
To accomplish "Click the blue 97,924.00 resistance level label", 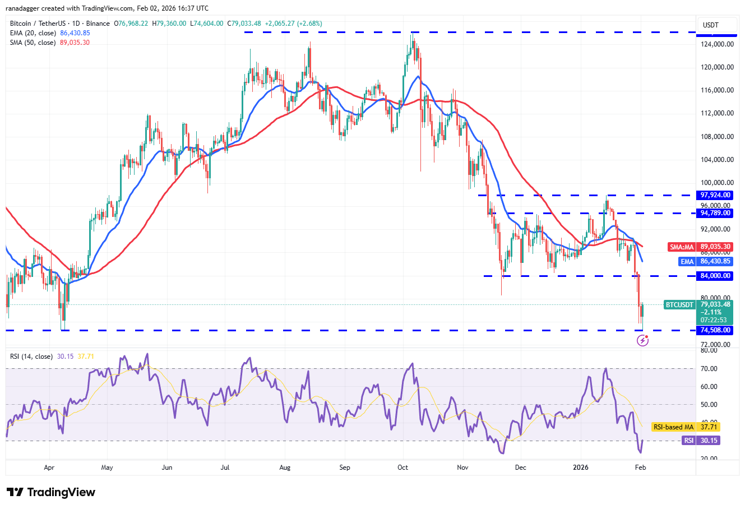I will click(715, 195).
